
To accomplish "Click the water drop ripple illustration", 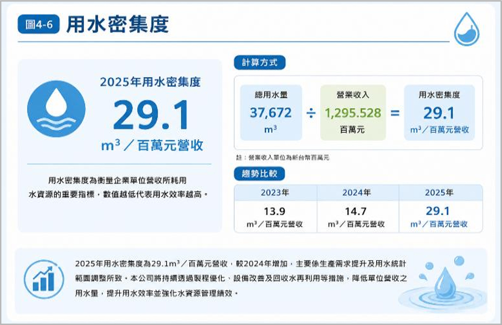I will [x=443, y=284].
